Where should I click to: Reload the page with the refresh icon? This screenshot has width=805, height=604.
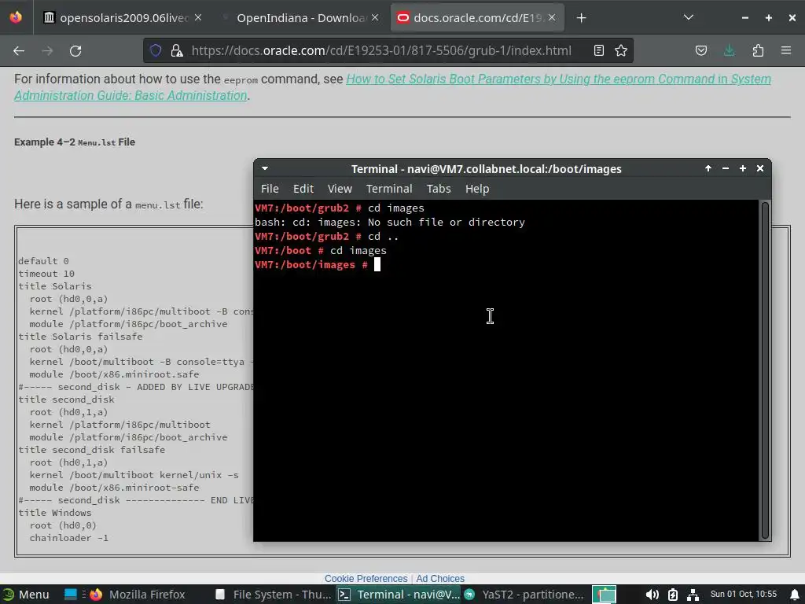(75, 51)
